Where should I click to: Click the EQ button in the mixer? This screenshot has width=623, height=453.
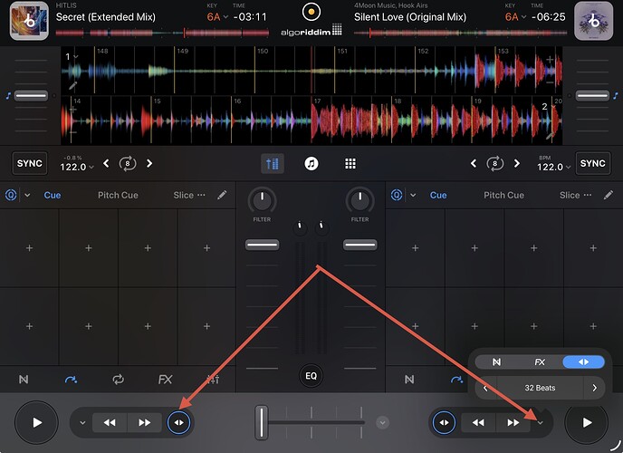[311, 374]
